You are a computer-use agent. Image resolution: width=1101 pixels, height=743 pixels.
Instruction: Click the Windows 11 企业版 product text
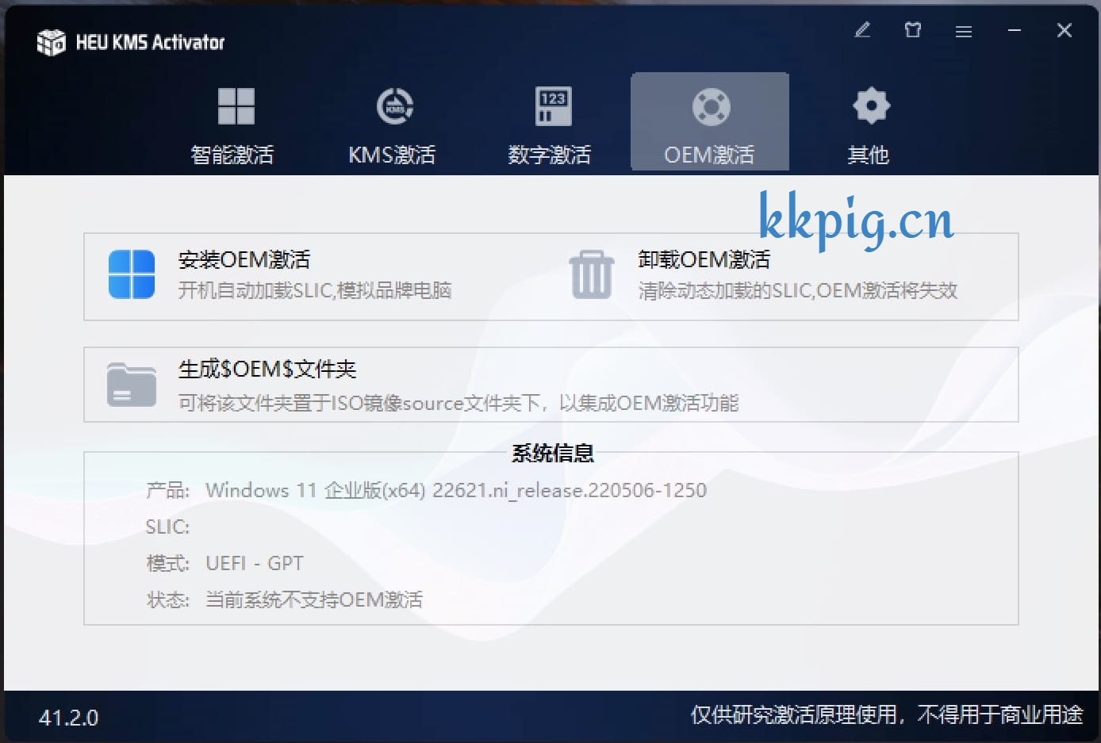[x=456, y=490]
